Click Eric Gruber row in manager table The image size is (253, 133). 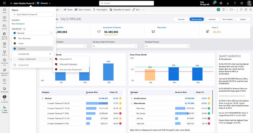[170, 113]
